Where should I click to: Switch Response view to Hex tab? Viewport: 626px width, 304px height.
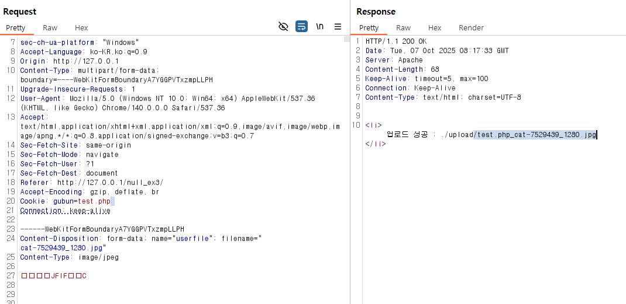pos(435,28)
